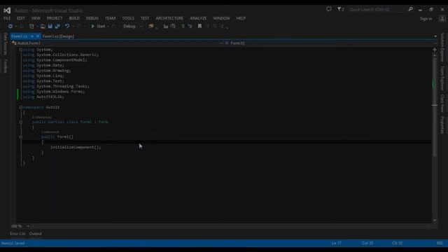Click the Redo arrow icon

(78, 27)
